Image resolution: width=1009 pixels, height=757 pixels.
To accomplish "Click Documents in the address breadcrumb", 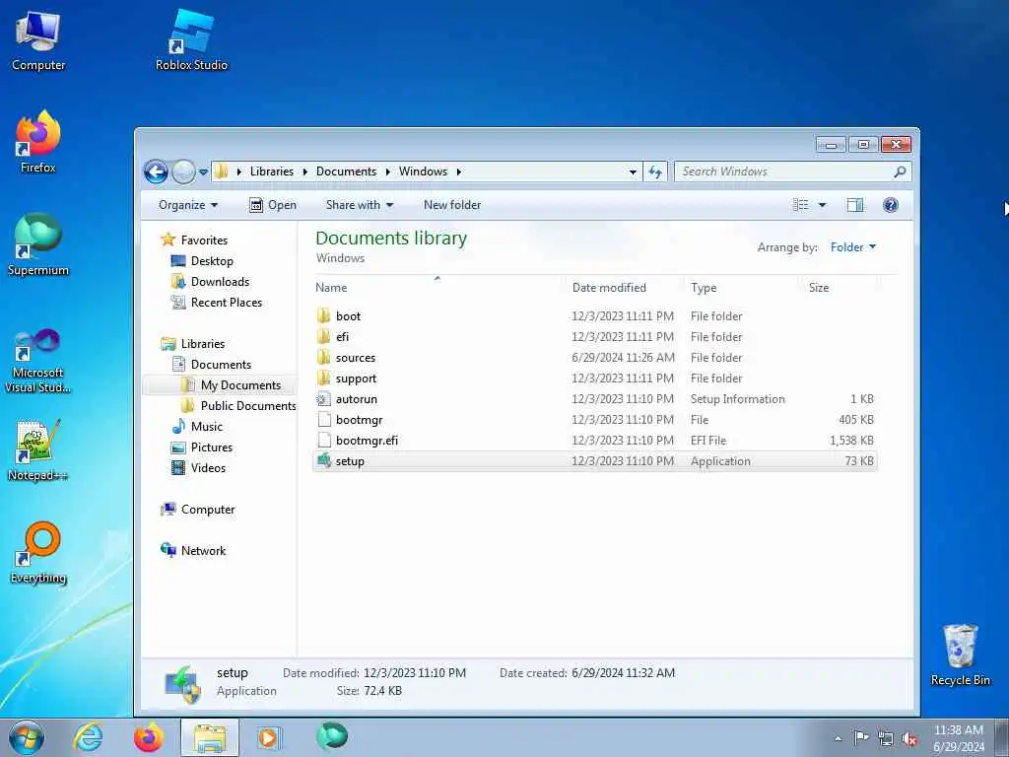I will coord(346,172).
